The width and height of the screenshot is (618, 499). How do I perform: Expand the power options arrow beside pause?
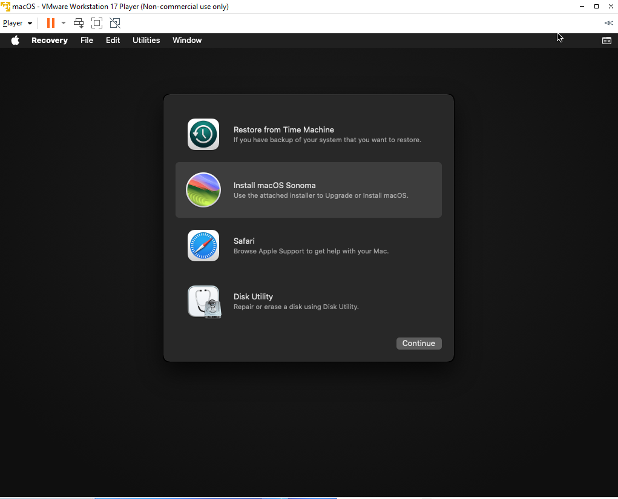[x=64, y=23]
